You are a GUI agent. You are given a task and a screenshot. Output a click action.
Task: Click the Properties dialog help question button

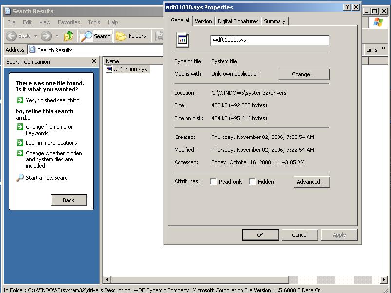pyautogui.click(x=347, y=7)
